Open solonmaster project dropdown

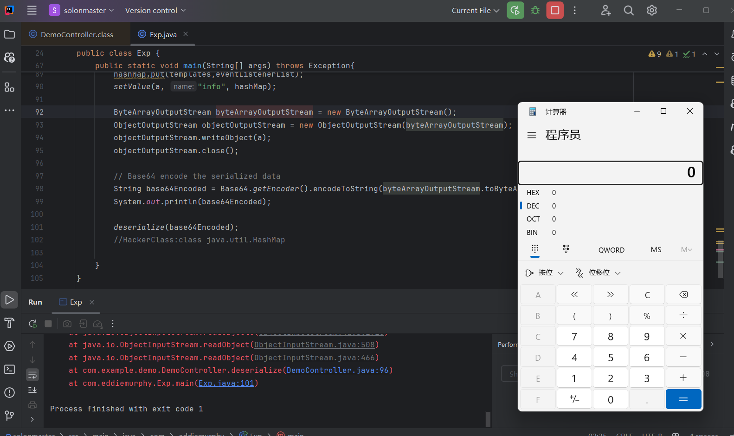pyautogui.click(x=82, y=10)
